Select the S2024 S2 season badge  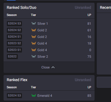click(14, 30)
